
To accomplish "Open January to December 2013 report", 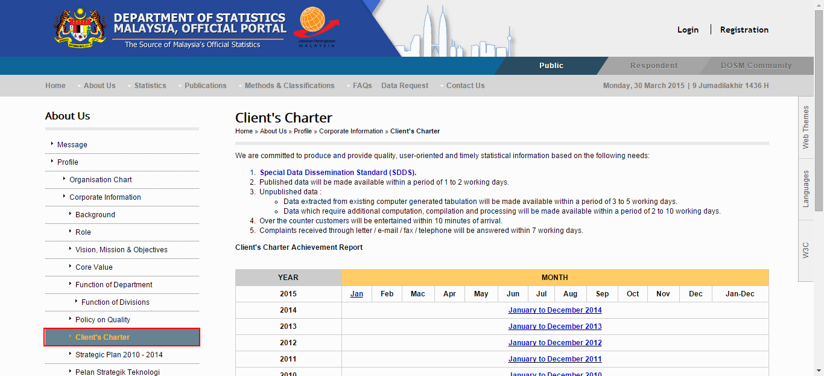I will coord(554,327).
